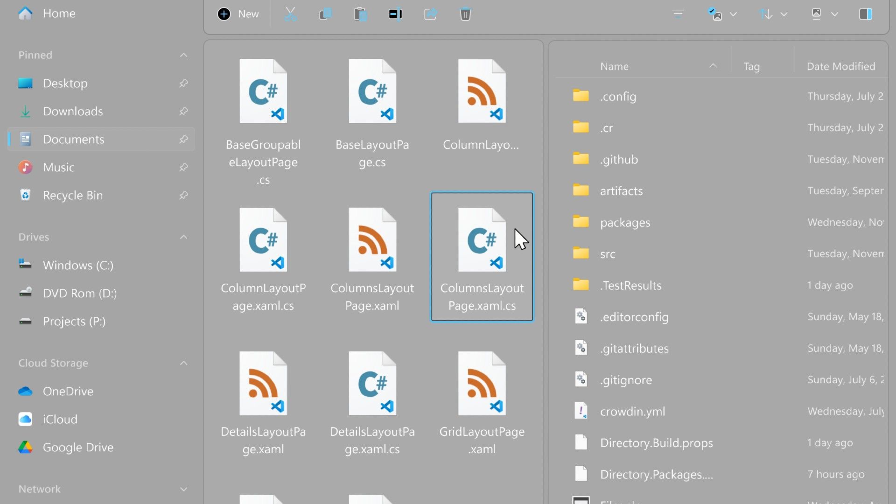896x504 pixels.
Task: Toggle the pin next to Desktop
Action: click(x=183, y=83)
